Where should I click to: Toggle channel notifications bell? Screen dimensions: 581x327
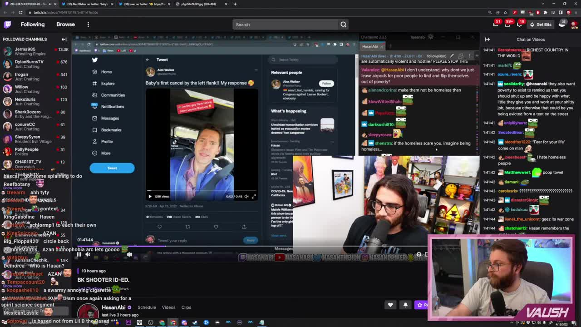[405, 305]
